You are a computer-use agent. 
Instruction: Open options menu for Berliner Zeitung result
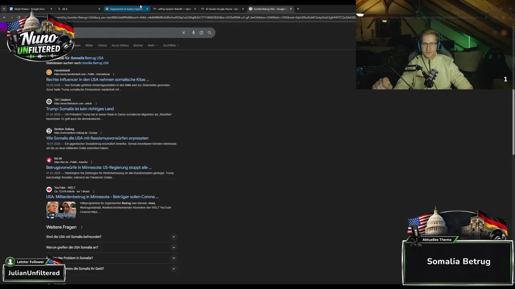[101, 133]
